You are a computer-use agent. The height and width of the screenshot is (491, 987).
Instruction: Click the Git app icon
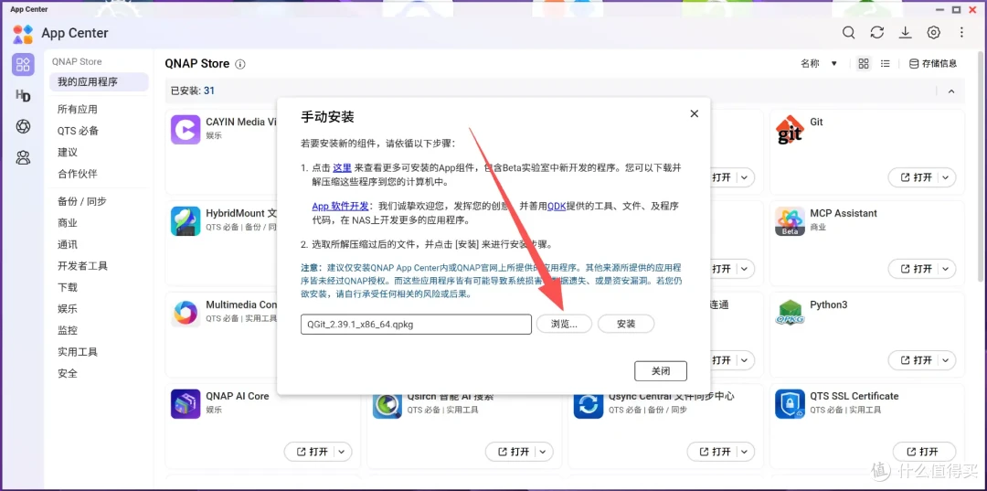click(790, 130)
